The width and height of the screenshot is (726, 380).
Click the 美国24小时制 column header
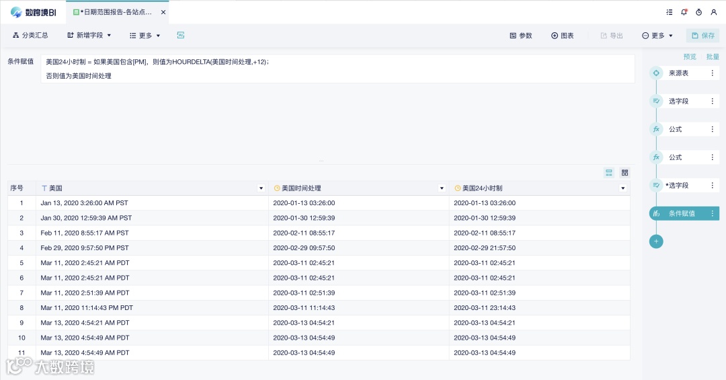(539, 188)
